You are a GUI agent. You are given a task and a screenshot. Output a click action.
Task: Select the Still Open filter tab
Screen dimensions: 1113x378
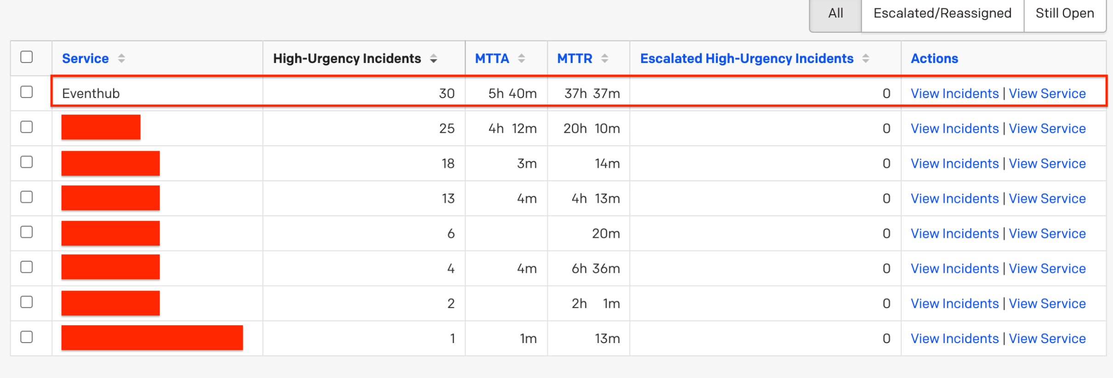point(1064,13)
